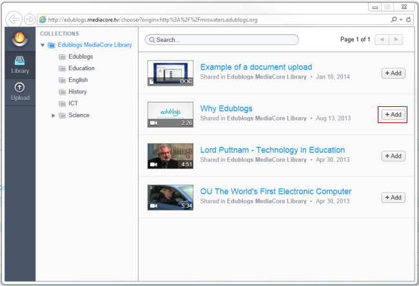419x286 pixels.
Task: Select the Science folder in collections
Action: click(79, 115)
